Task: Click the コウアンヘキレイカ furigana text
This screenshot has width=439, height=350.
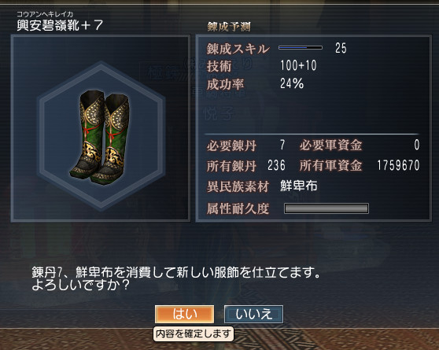Action: pos(45,14)
